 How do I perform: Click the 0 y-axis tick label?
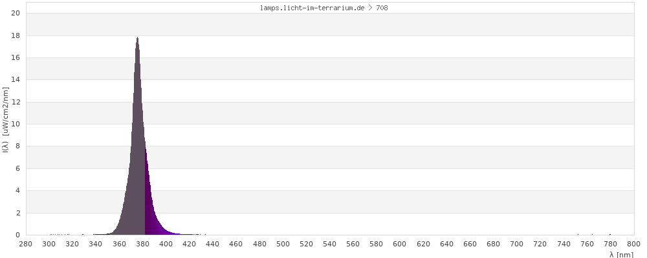tap(18, 235)
